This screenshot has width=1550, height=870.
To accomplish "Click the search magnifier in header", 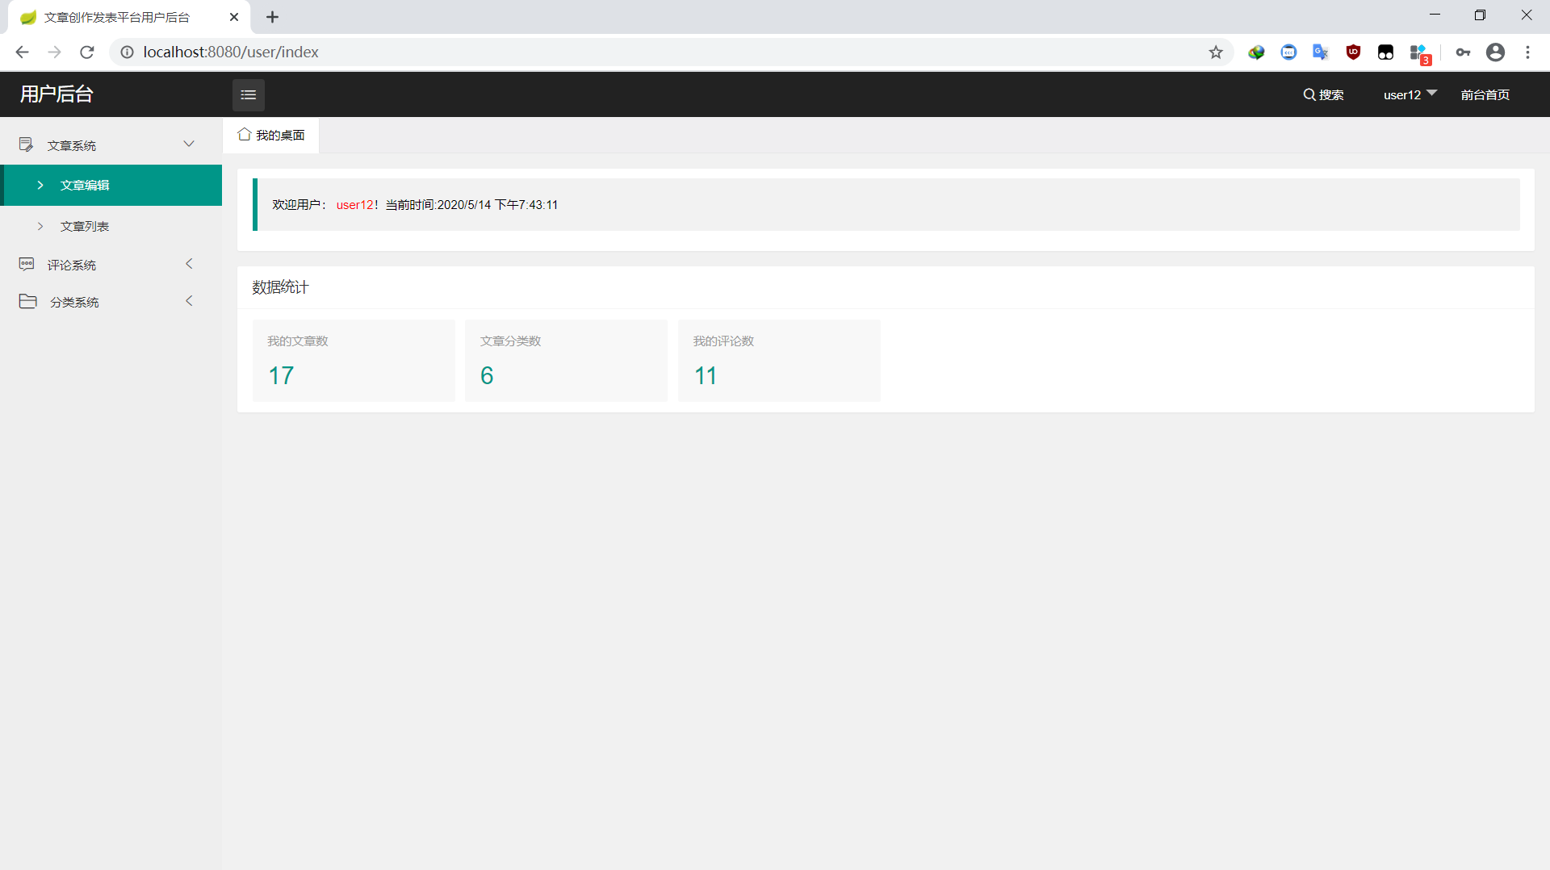I will click(x=1309, y=94).
